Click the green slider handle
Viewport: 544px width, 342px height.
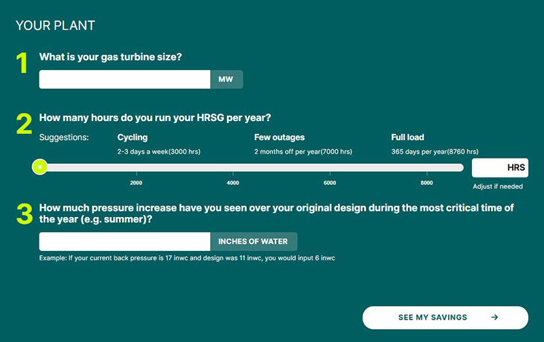pos(40,167)
